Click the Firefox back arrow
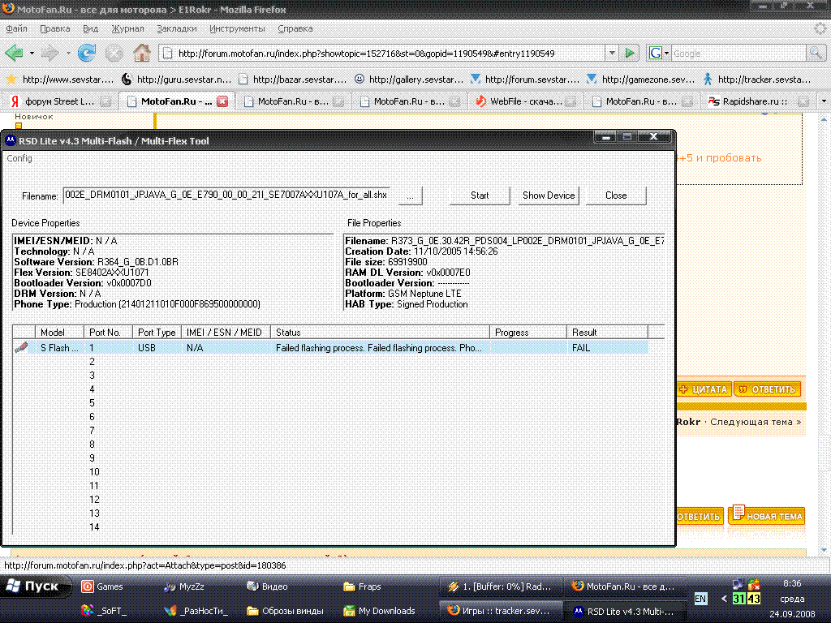 tap(14, 53)
